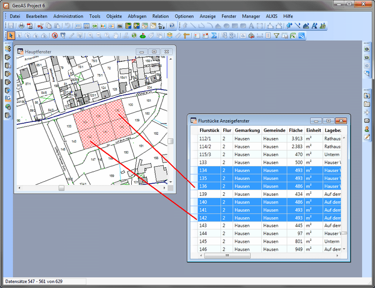The width and height of the screenshot is (375, 288).
Task: Click the funnel Filter icon
Action: tap(277, 36)
